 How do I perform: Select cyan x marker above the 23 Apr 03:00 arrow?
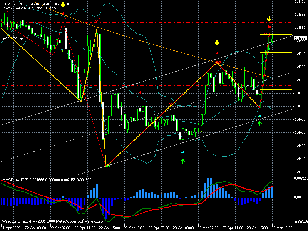(x=183, y=152)
